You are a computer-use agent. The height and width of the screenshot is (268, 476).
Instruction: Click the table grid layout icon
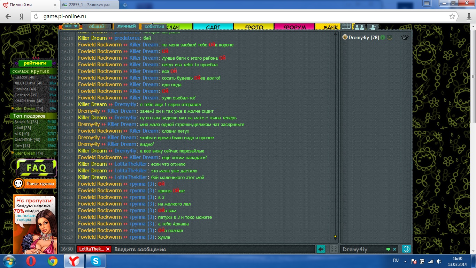(x=346, y=27)
